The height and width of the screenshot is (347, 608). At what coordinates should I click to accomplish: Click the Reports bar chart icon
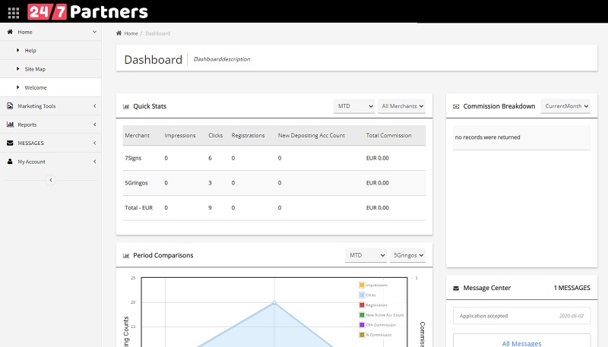click(10, 125)
